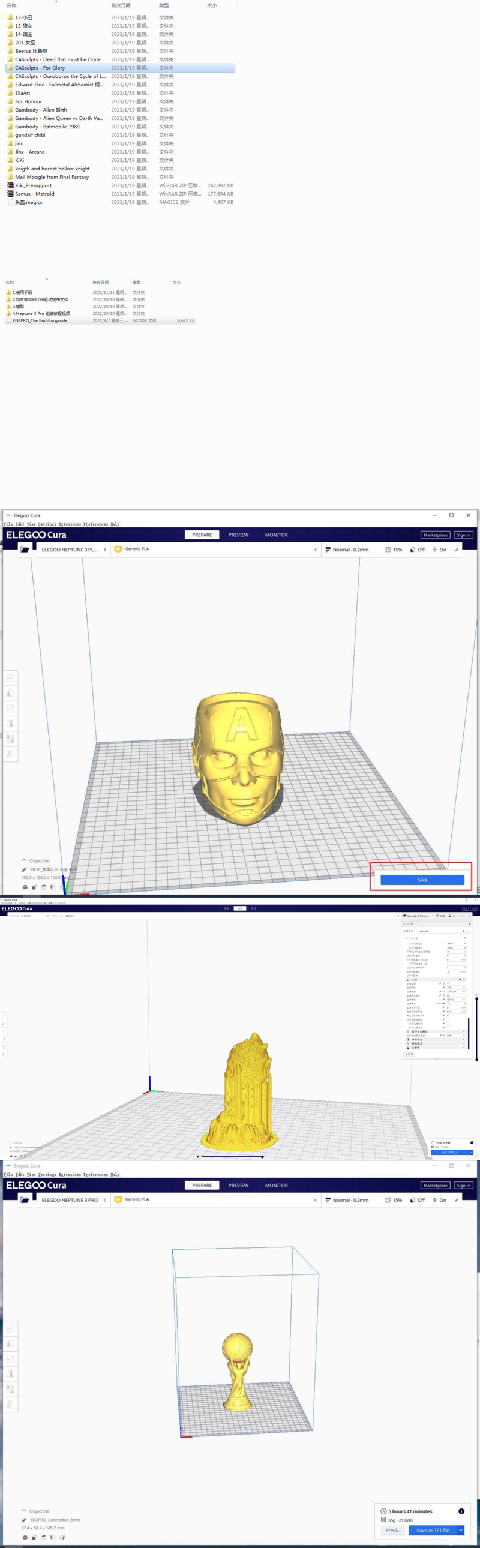Click pencil icon beside EN3PRO_Connector_8mm object name
The height and width of the screenshot is (1548, 480).
[x=24, y=1520]
